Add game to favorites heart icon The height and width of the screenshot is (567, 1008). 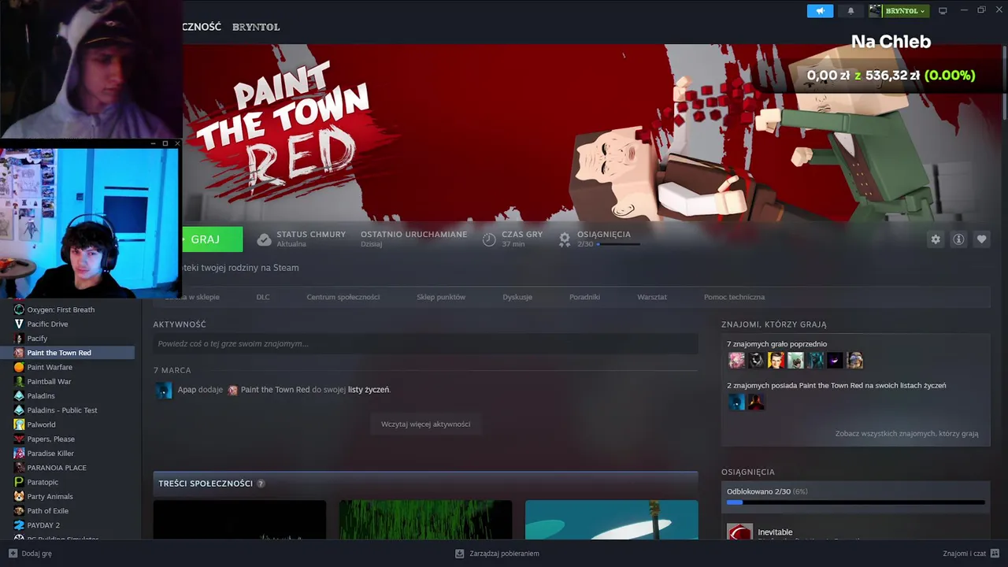pyautogui.click(x=981, y=239)
